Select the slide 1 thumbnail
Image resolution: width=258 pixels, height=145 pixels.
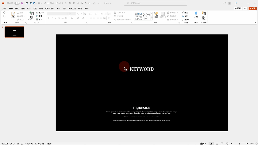[15, 32]
